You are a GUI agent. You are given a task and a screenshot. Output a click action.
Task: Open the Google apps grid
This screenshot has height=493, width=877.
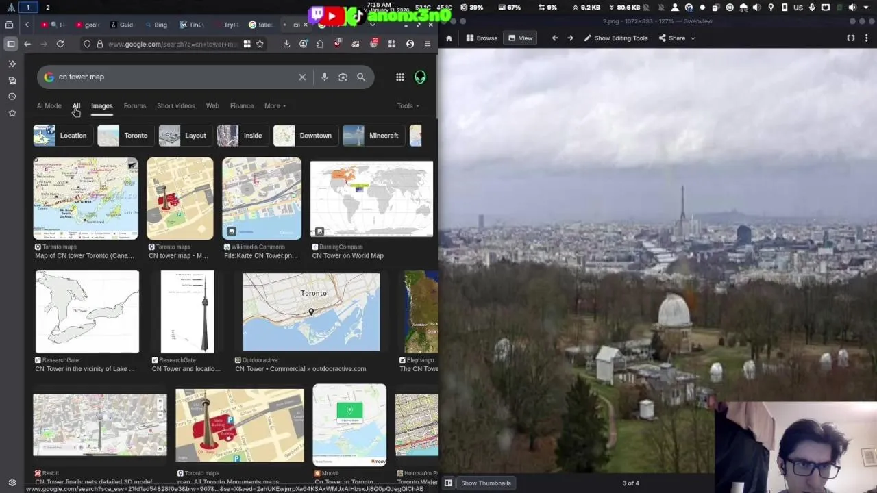(400, 77)
